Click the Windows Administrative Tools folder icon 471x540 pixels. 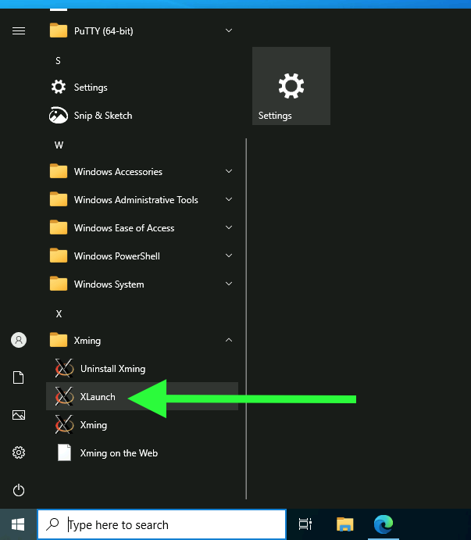[58, 200]
